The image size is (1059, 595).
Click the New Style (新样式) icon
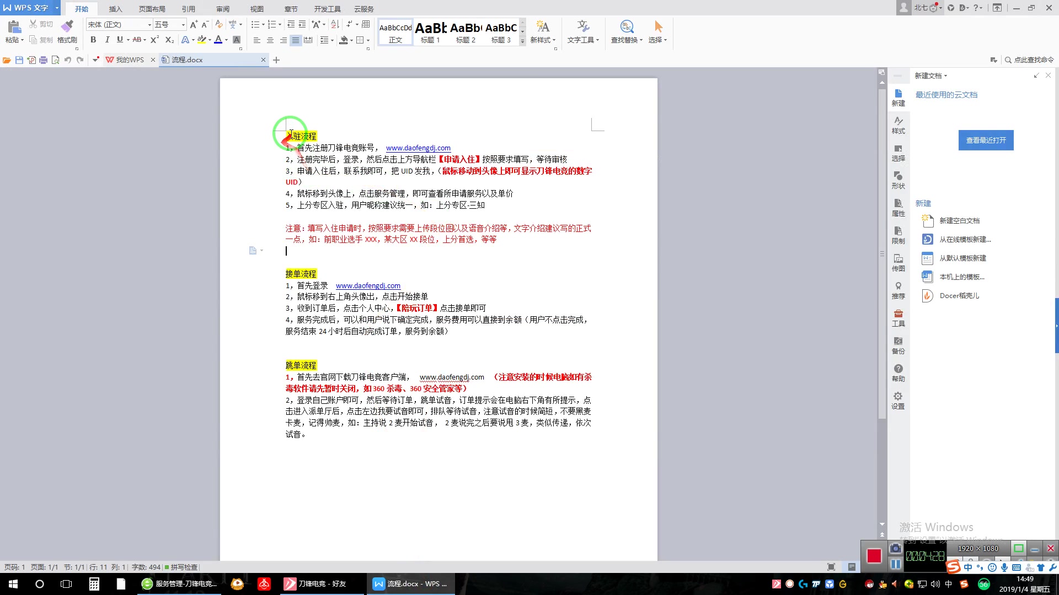point(543,32)
